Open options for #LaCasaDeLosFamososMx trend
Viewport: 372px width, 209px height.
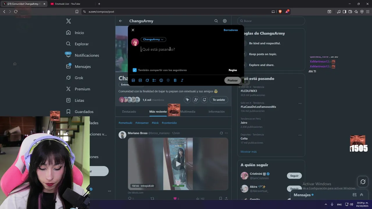pos(300,103)
